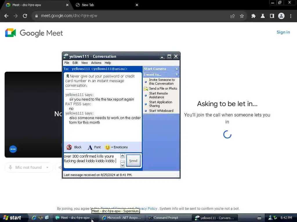The image size is (297, 222).
Task: Click the browser back arrow
Action: (x=6, y=16)
